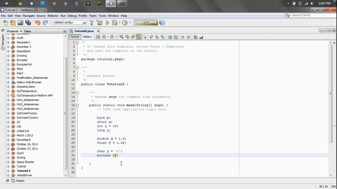Expand the Guessing Game project node

click(x=8, y=87)
